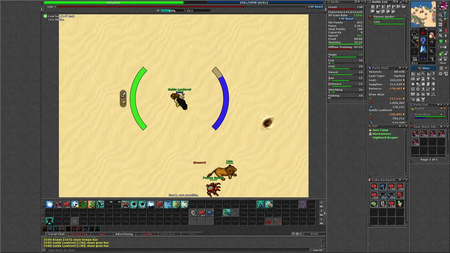Select the green potion stack in Cake Backpack
Viewport: 450px width, 253px height.
click(374, 204)
